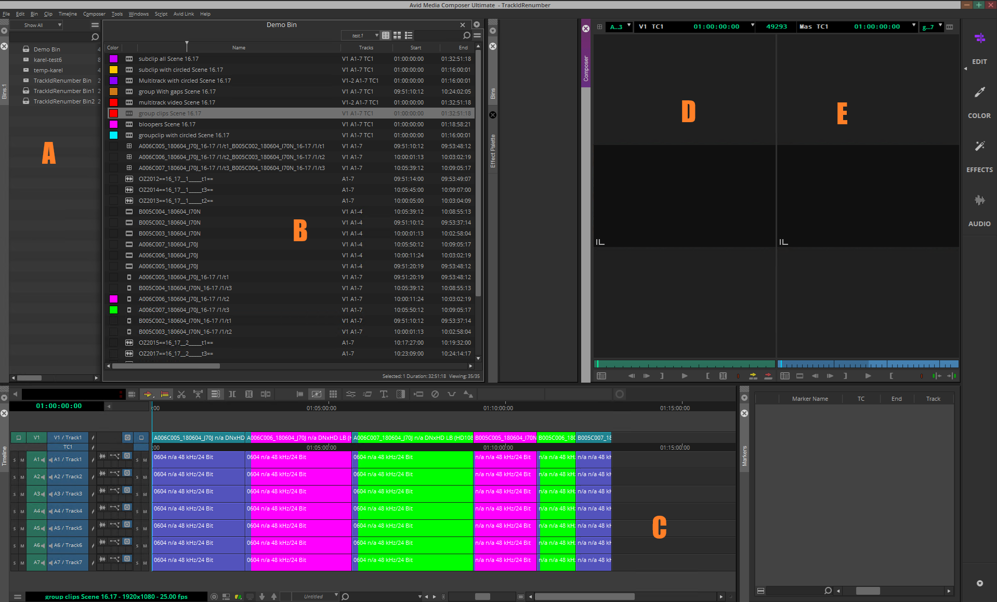The height and width of the screenshot is (602, 997).
Task: Click Mark Clip icon under source monitor
Action: pos(723,376)
